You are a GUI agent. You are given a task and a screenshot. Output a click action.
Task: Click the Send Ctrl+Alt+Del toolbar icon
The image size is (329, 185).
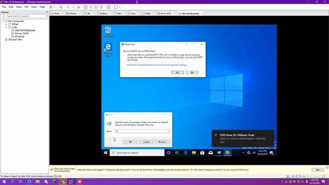click(61, 7)
